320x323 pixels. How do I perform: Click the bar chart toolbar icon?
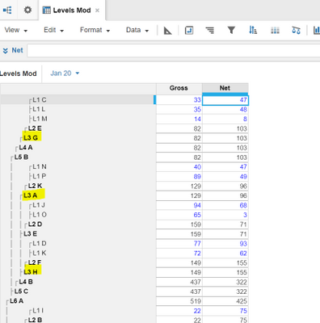pyautogui.click(x=316, y=30)
